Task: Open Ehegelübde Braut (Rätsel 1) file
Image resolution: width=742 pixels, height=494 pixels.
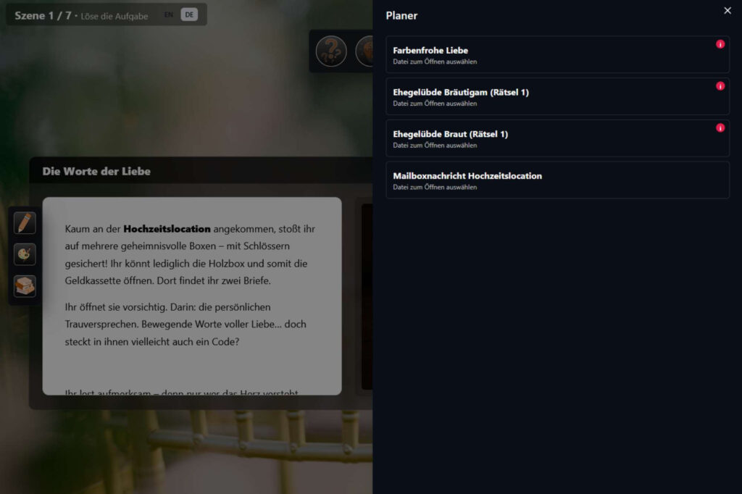Action: pos(551,139)
